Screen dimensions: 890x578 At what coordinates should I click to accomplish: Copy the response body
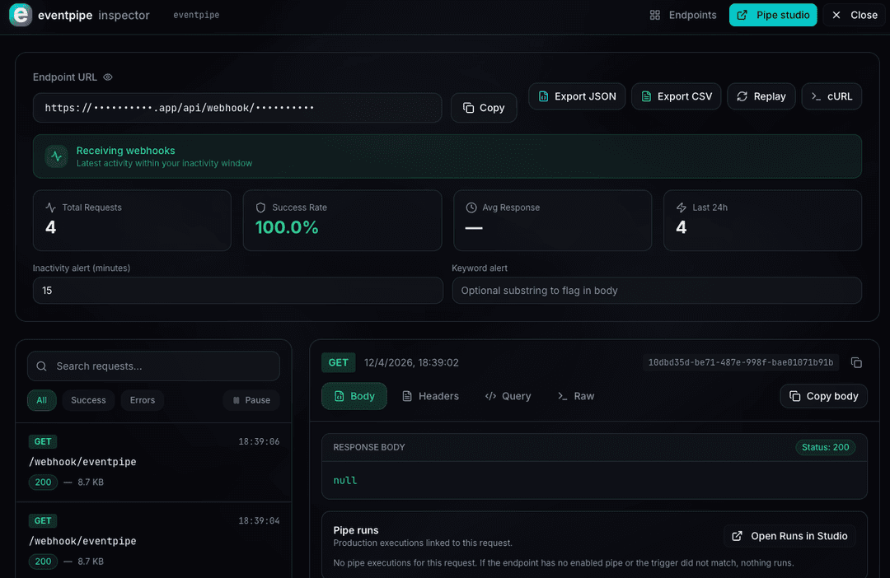point(823,397)
